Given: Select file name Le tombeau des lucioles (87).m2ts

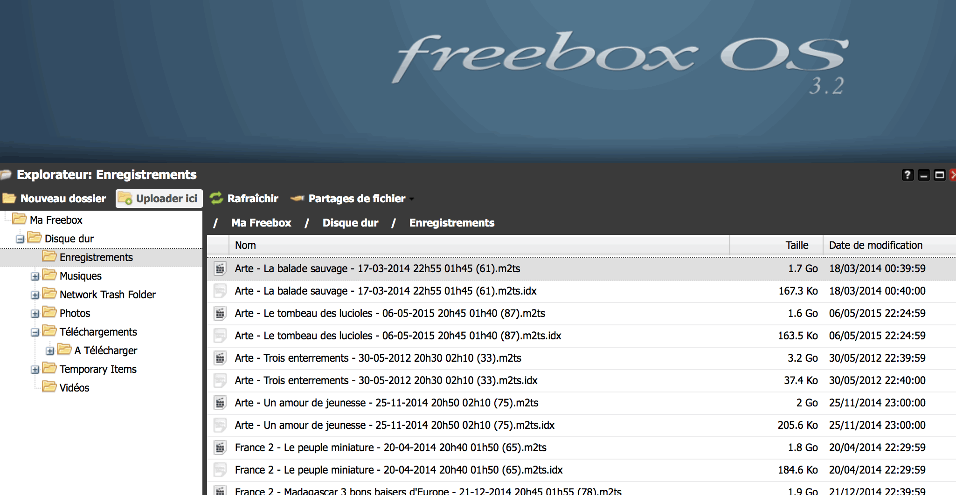Looking at the screenshot, I should click(390, 313).
